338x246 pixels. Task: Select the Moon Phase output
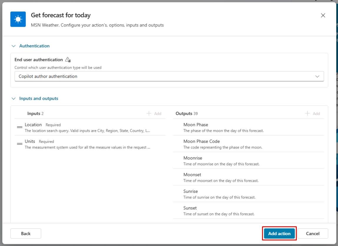pos(248,127)
